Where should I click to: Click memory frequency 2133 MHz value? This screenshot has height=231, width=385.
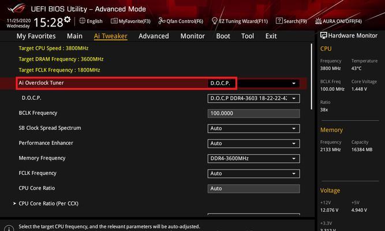click(330, 150)
